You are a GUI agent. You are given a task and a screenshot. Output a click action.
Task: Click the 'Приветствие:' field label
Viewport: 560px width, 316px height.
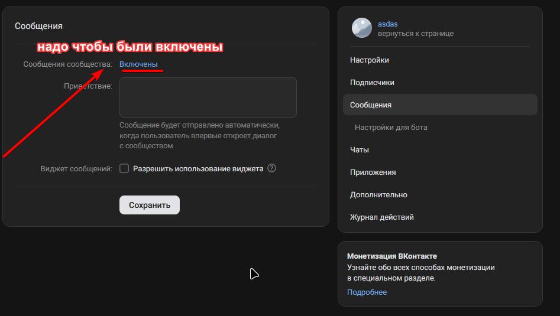[88, 86]
